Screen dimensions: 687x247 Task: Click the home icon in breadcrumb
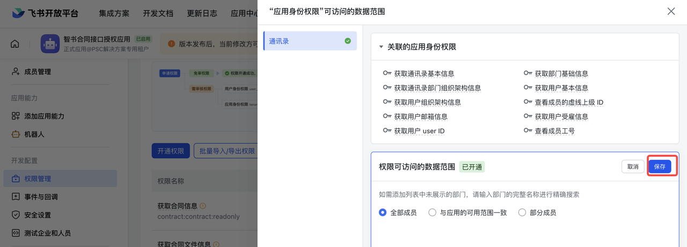pyautogui.click(x=15, y=44)
